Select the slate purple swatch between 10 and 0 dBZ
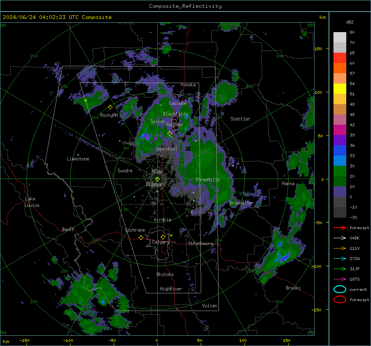The width and height of the screenshot is (371, 346). [x=340, y=192]
